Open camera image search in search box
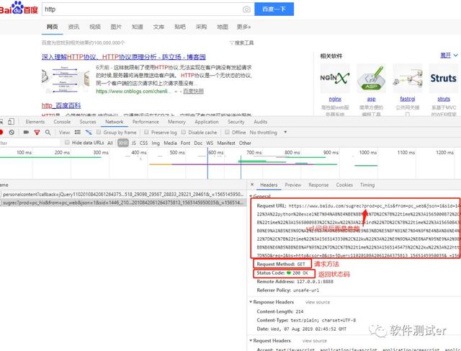The width and height of the screenshot is (461, 351). click(246, 9)
